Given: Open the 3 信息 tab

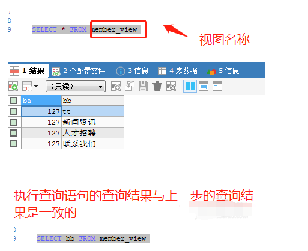Looking at the screenshot, I should (x=132, y=71).
